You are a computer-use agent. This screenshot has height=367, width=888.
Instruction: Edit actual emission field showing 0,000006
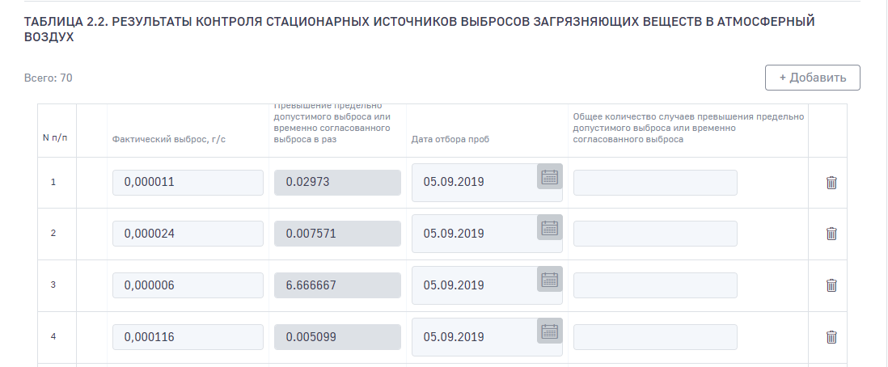[188, 285]
